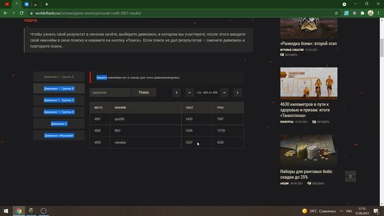This screenshot has width=384, height=216.
Task: Reload the page with the refresh icon
Action: tap(22, 13)
